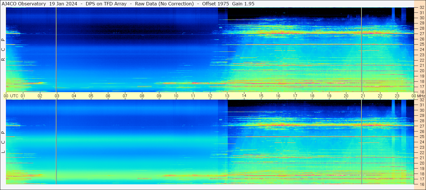Click the LCP vertical label on left
Image resolution: width=426 pixels, height=190 pixels.
(x=3, y=142)
